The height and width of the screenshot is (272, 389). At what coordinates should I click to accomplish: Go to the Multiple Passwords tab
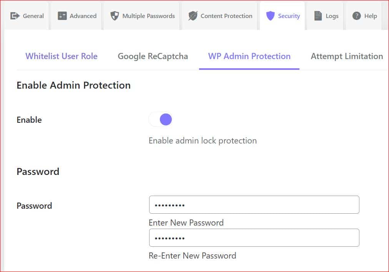pyautogui.click(x=141, y=15)
